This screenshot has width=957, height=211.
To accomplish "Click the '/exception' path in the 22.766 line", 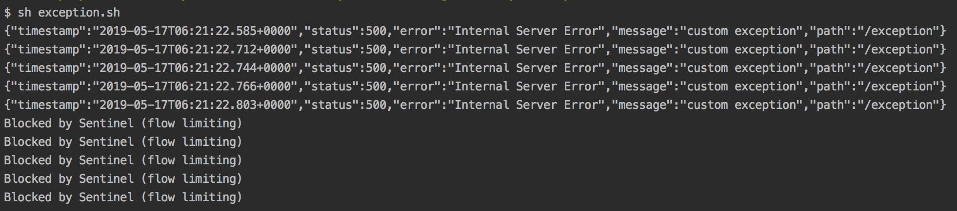I will point(898,87).
